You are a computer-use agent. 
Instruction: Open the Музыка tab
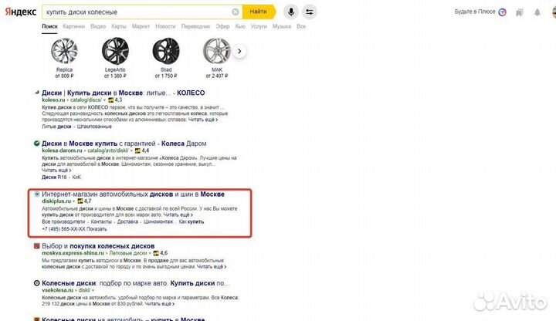282,26
